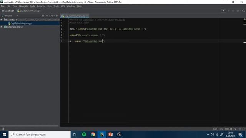
Task: Open Google Chrome from the taskbar
Action: [93, 135]
